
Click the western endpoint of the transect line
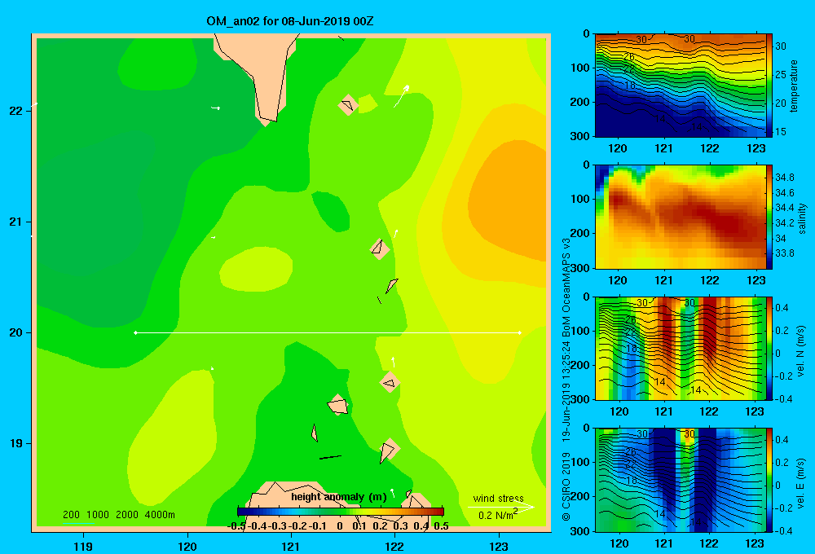point(135,332)
